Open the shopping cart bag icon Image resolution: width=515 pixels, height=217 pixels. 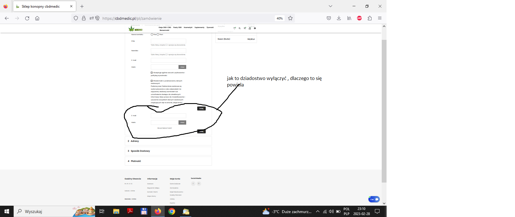250,28
